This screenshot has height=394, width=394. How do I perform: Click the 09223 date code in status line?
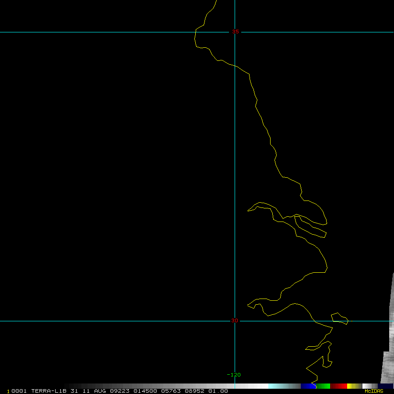click(119, 391)
